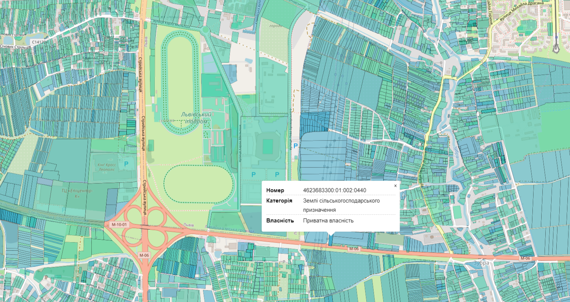The image size is (570, 302).
Task: Click the 'Власність' label in the popup
Action: (280, 221)
